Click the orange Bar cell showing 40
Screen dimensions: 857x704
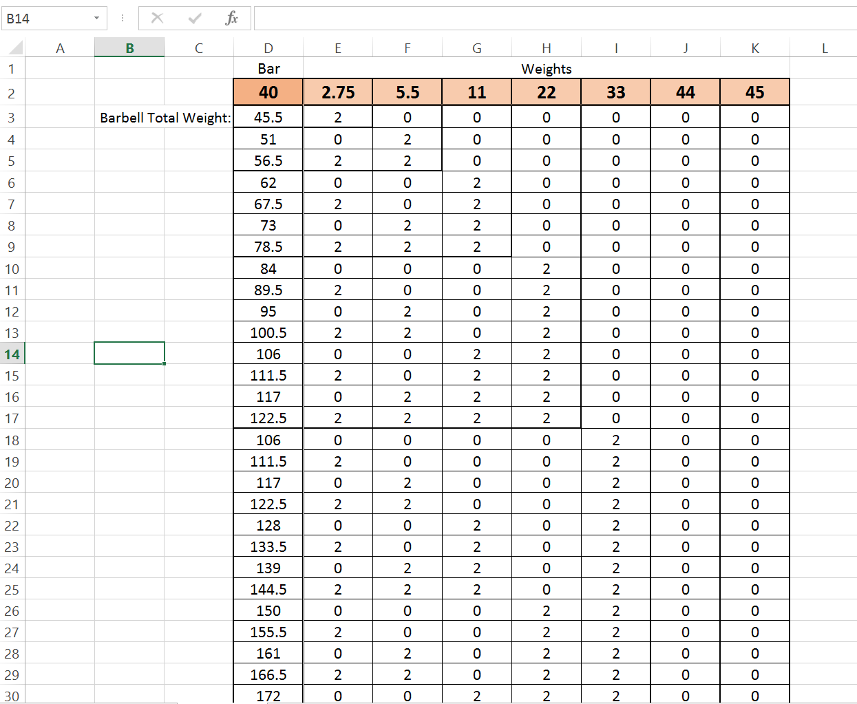pyautogui.click(x=268, y=92)
